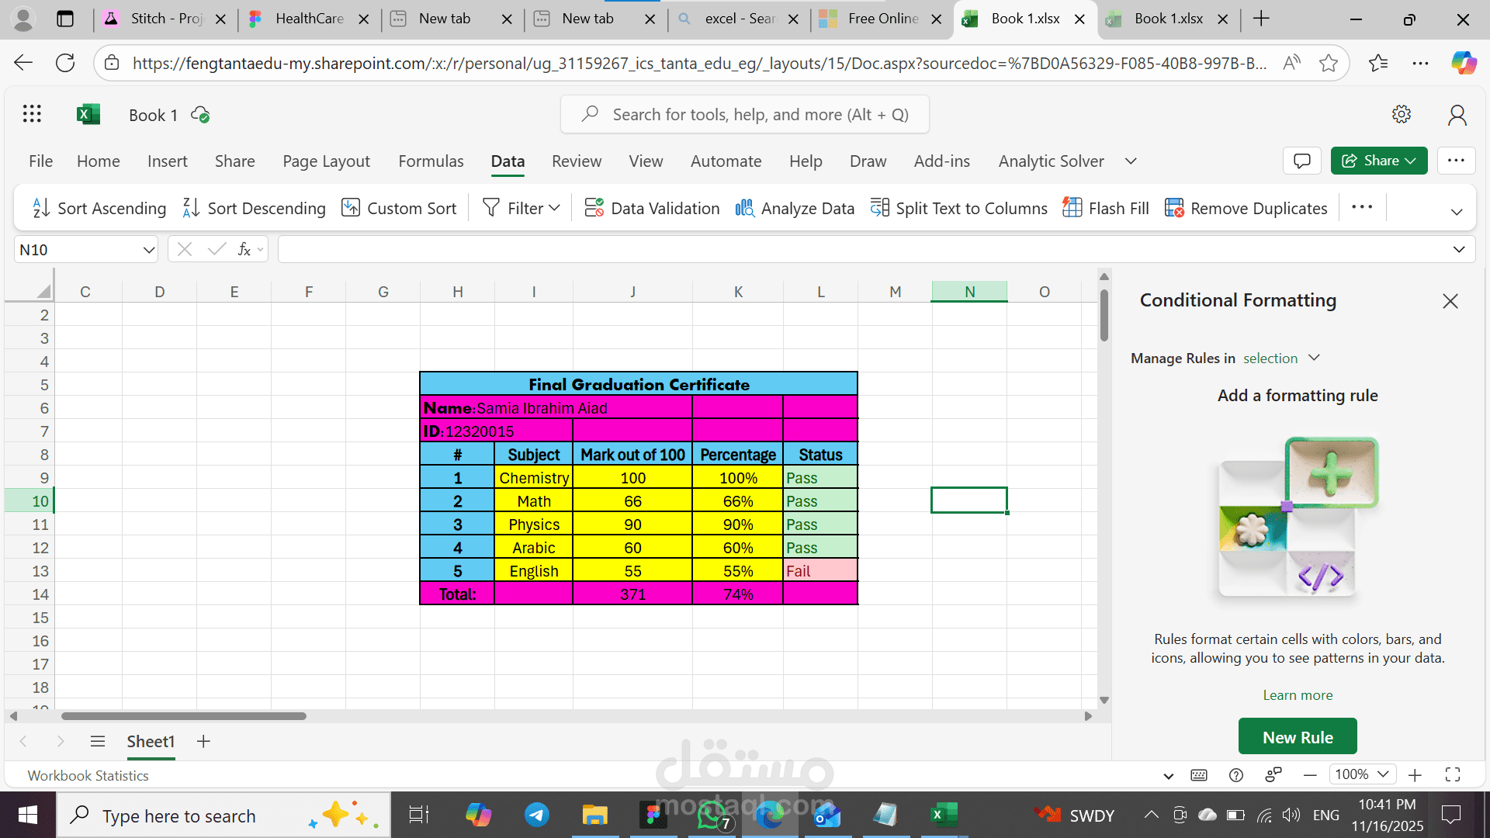The width and height of the screenshot is (1490, 838).
Task: Open the Filter dropdown
Action: [x=554, y=208]
